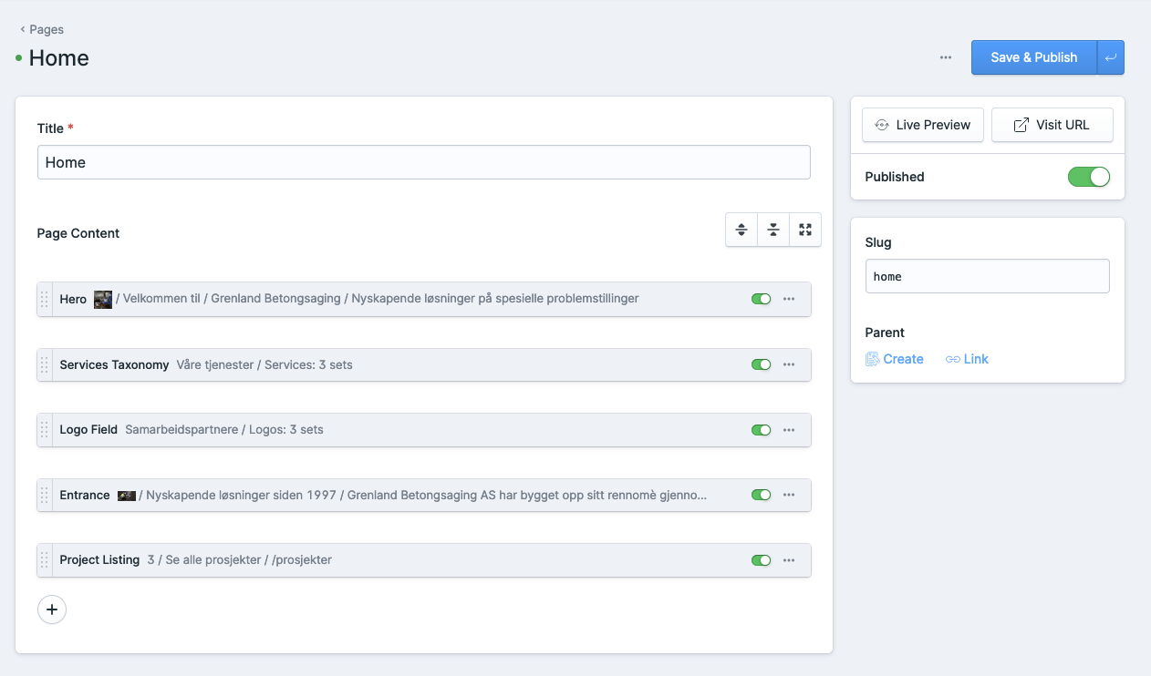Click the Project Listing drag handle
Screen dimensions: 1151x676
tap(45, 560)
